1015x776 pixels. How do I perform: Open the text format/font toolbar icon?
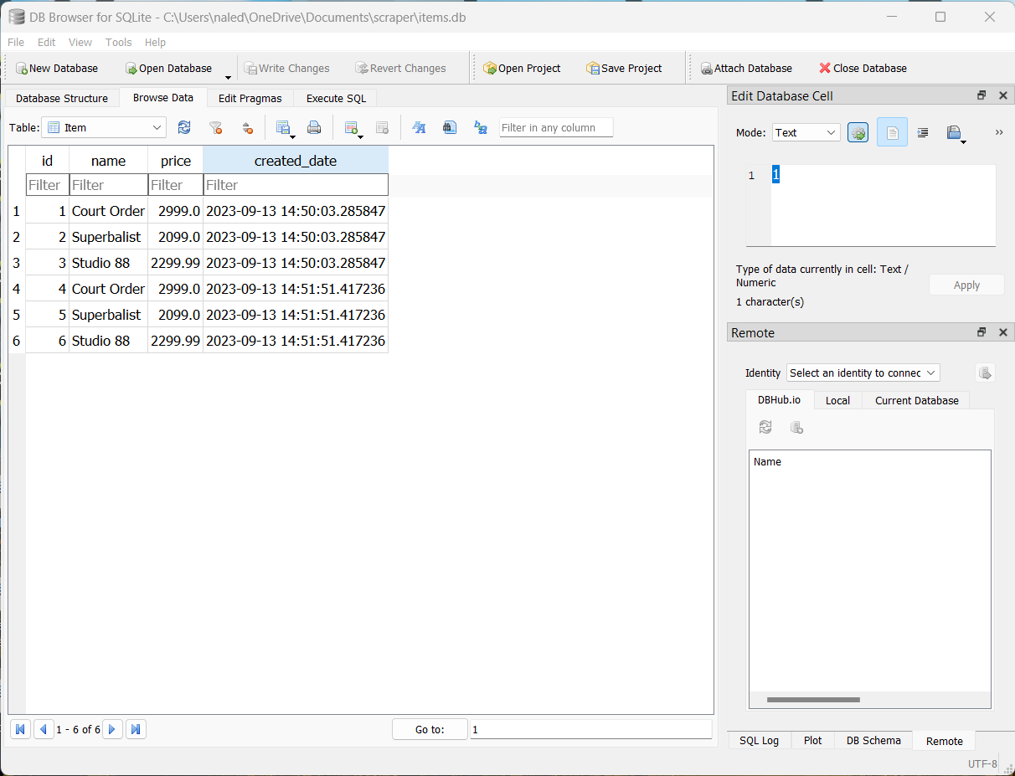tap(419, 127)
